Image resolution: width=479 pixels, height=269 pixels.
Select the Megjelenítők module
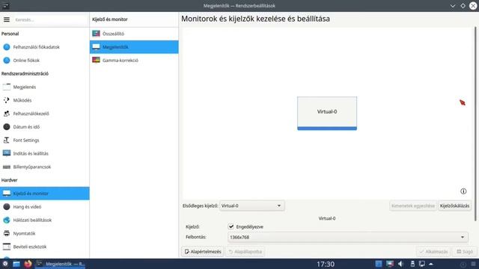coord(134,47)
